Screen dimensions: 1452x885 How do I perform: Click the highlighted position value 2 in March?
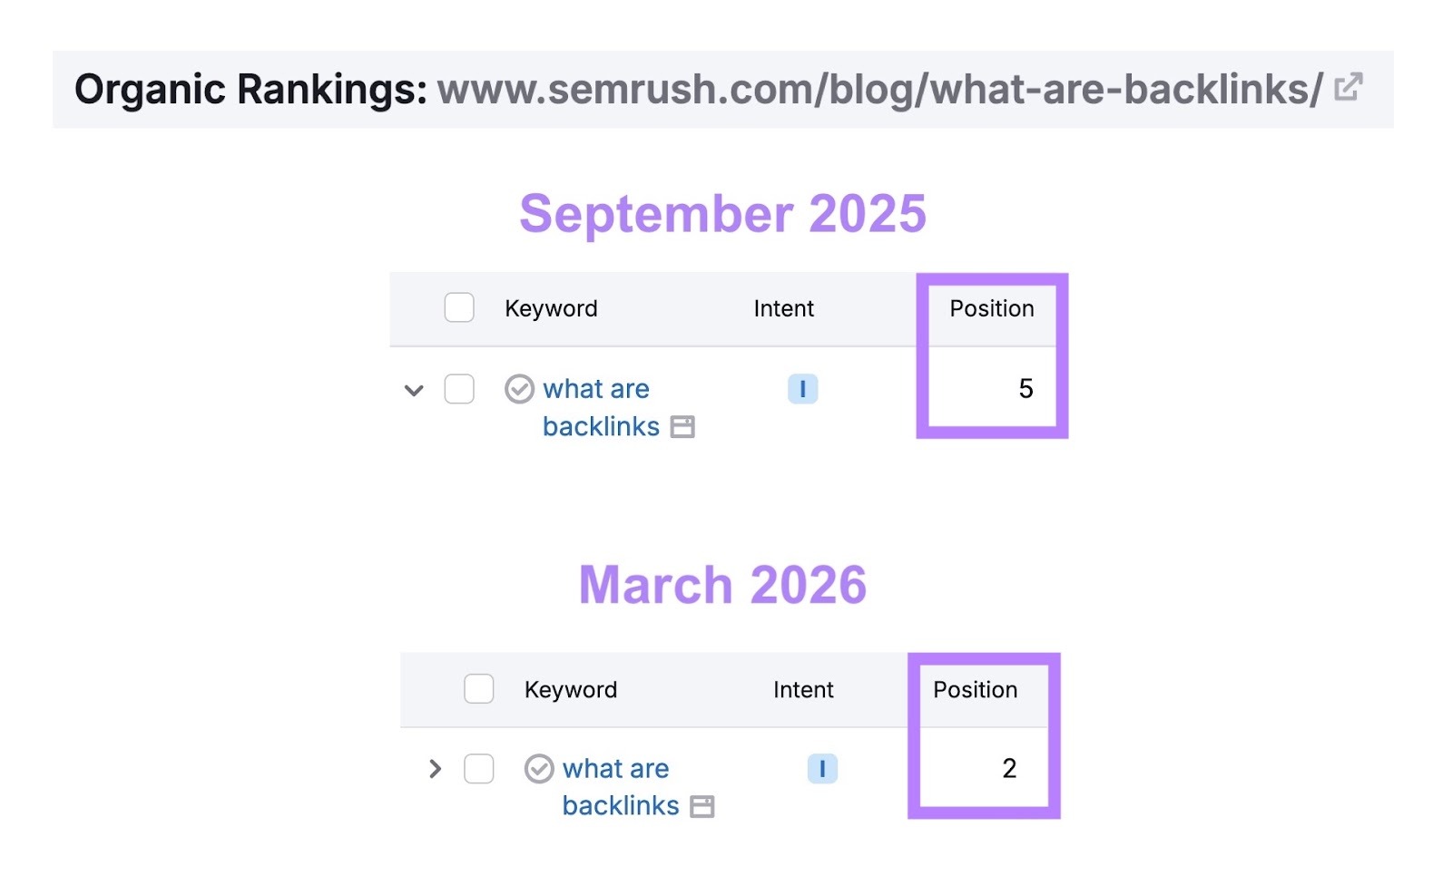1010,769
